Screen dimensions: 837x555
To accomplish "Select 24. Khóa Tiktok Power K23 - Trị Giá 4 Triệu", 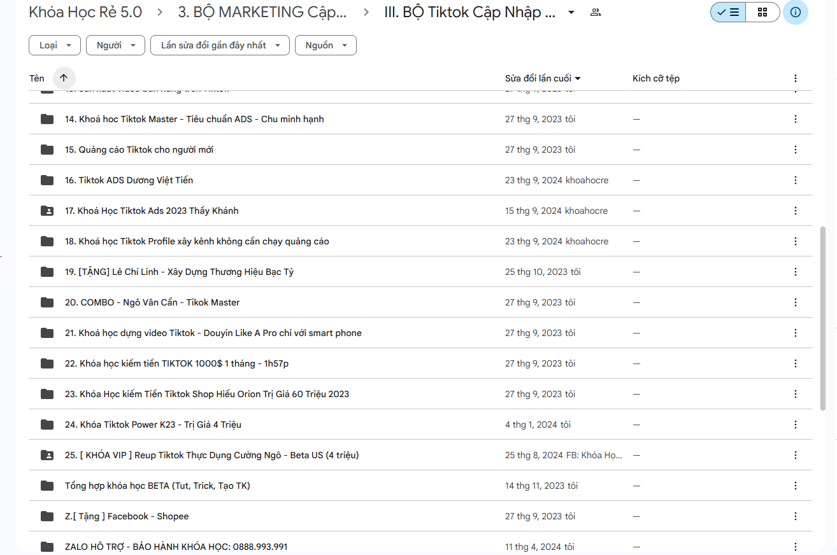I will (x=153, y=425).
